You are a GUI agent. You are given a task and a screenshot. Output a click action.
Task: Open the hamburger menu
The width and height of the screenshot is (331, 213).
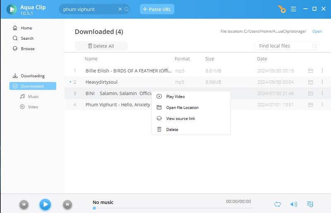293,9
